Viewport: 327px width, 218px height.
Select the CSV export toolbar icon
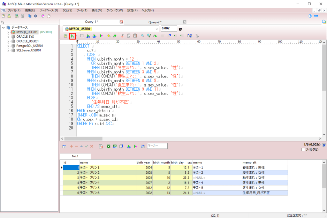click(94, 36)
